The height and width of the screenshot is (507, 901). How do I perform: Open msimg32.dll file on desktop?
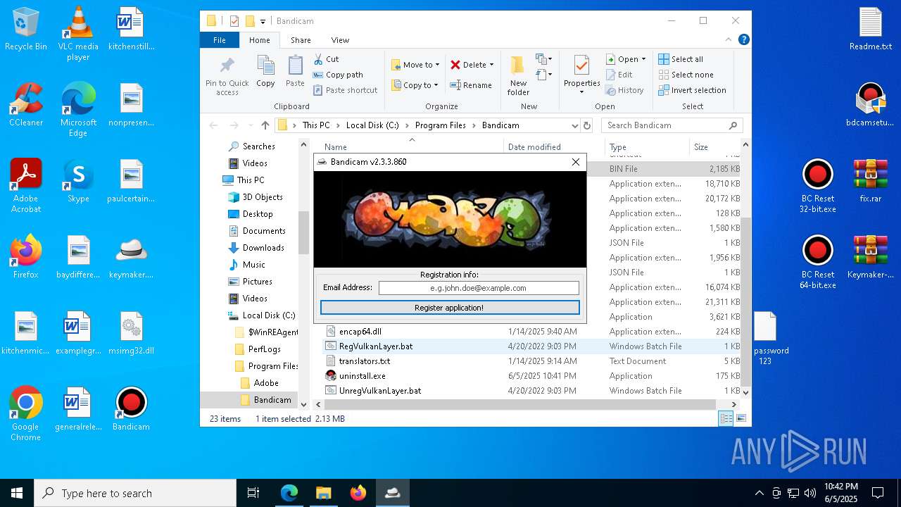(x=131, y=333)
